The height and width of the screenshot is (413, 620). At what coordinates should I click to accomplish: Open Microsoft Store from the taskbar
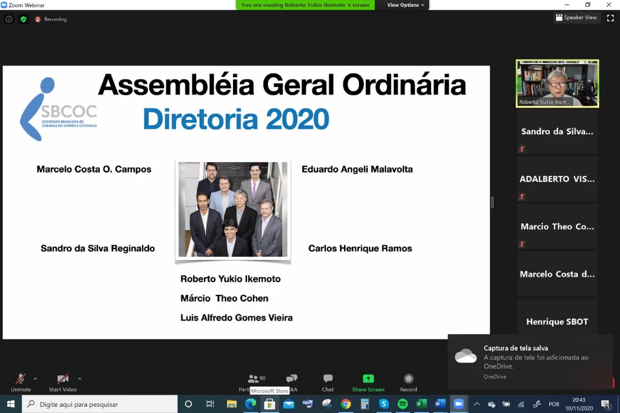tap(269, 404)
